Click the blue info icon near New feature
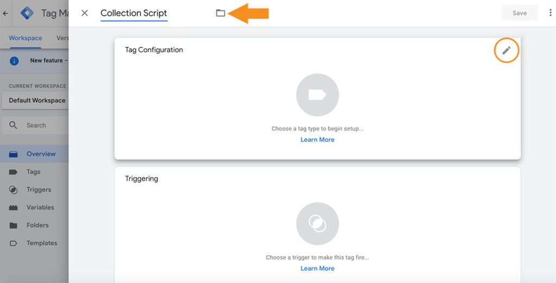This screenshot has width=556, height=283. (x=14, y=61)
